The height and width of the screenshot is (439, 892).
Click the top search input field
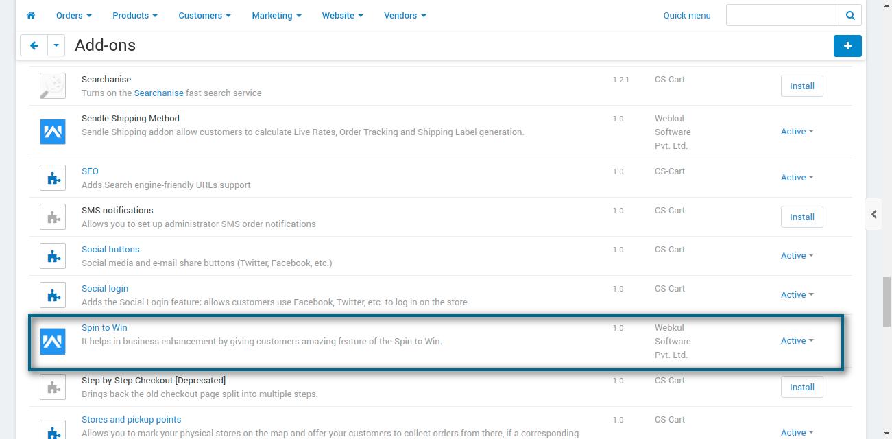782,15
